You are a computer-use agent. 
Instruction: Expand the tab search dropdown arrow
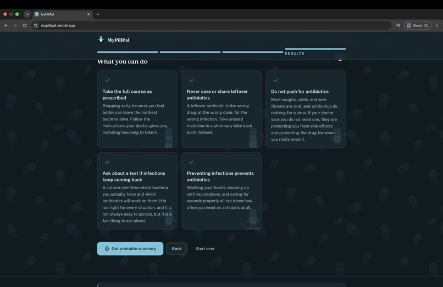click(x=27, y=14)
